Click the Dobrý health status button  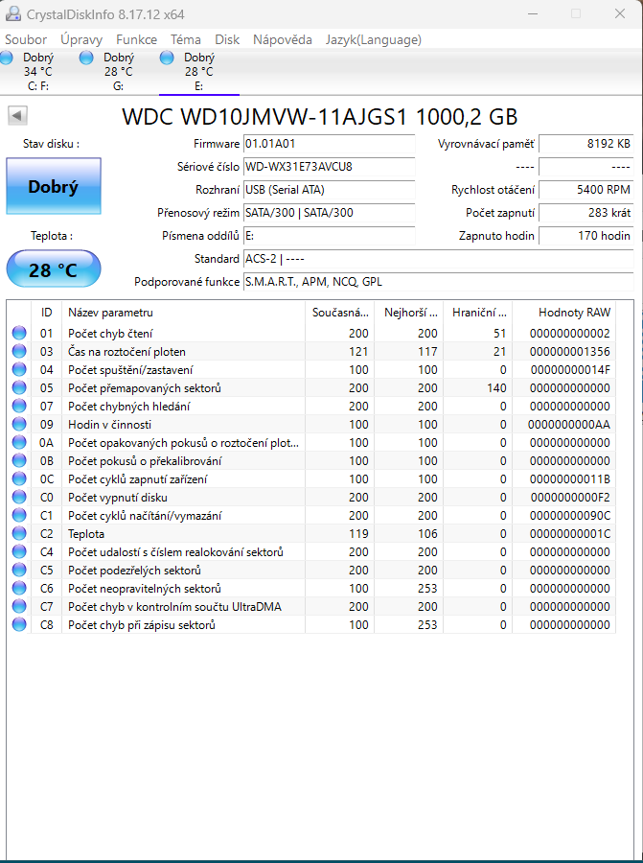coord(54,186)
